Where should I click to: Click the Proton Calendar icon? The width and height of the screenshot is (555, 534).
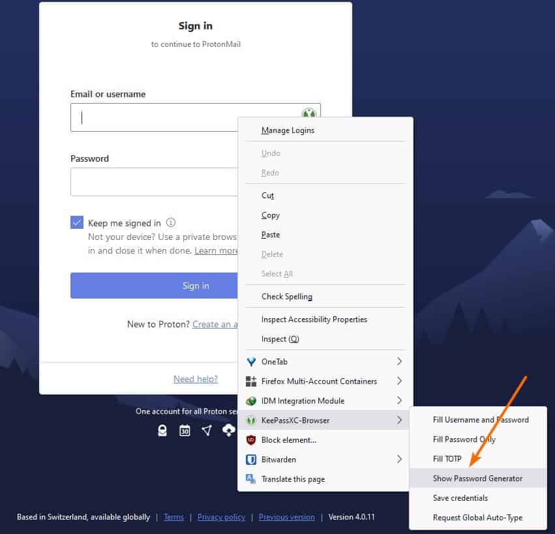click(x=185, y=430)
